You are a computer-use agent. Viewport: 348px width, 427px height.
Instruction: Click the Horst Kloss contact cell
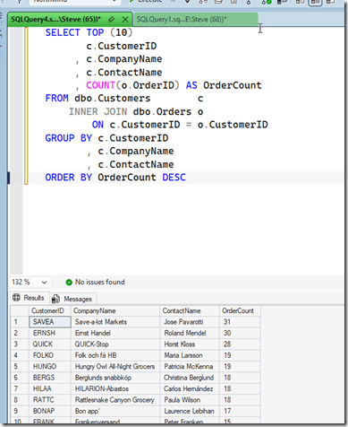190,344
